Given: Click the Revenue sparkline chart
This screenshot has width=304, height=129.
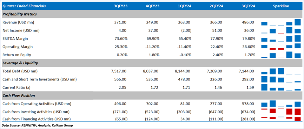Looking at the screenshot, I should click(281, 22).
